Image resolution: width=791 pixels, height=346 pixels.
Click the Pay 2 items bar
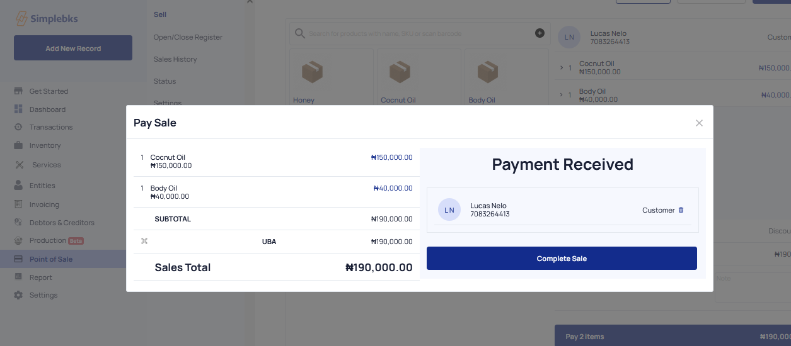(x=673, y=336)
